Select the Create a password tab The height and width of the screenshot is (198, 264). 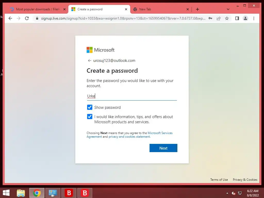99,9
